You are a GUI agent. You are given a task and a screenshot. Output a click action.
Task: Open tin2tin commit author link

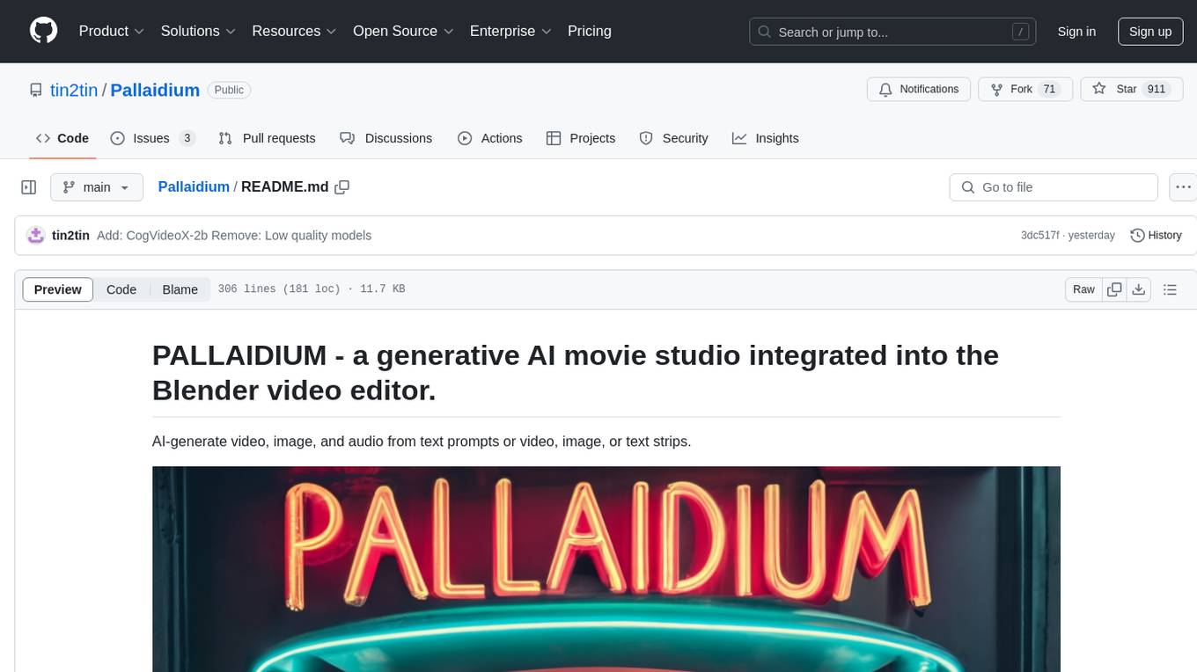coord(70,235)
